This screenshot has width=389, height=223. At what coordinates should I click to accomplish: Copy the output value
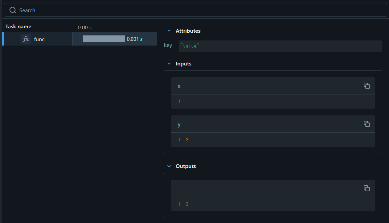(x=367, y=188)
